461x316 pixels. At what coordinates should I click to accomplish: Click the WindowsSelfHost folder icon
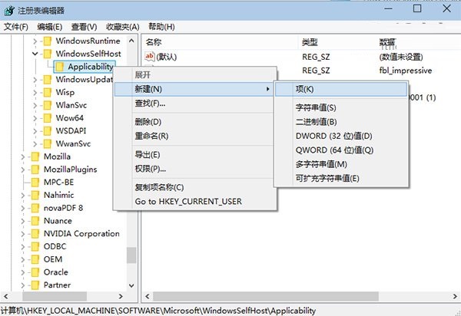point(48,54)
